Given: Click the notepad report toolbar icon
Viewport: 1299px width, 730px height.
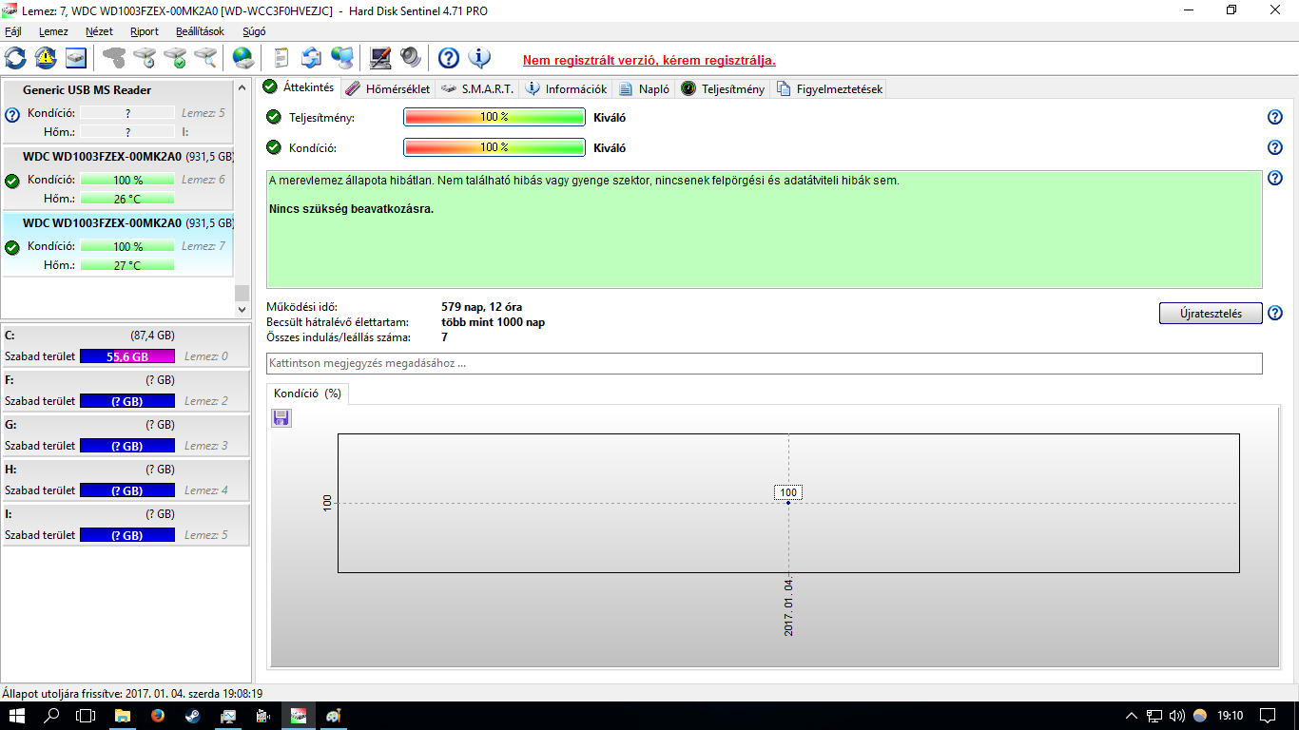Looking at the screenshot, I should click(x=281, y=58).
